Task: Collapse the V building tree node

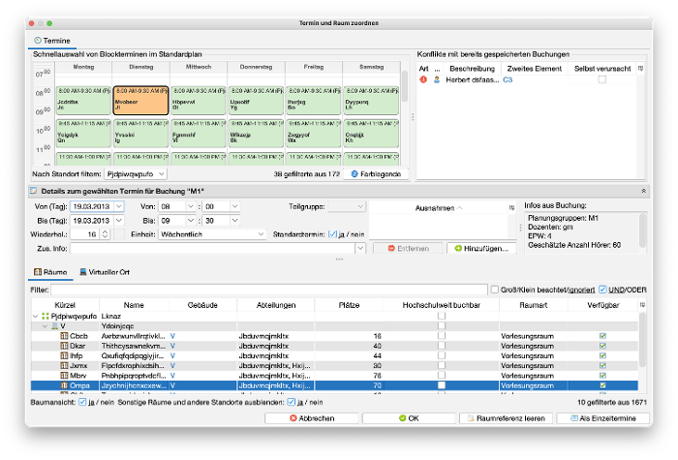Action: (44, 326)
